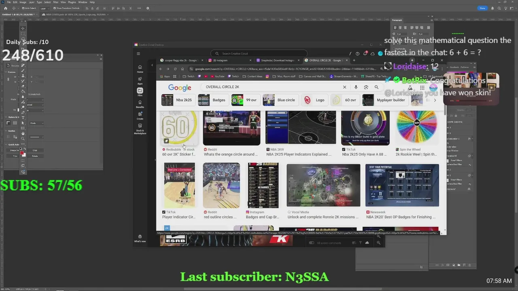Open the Pixels units dropdown in Properties

pyautogui.click(x=36, y=123)
